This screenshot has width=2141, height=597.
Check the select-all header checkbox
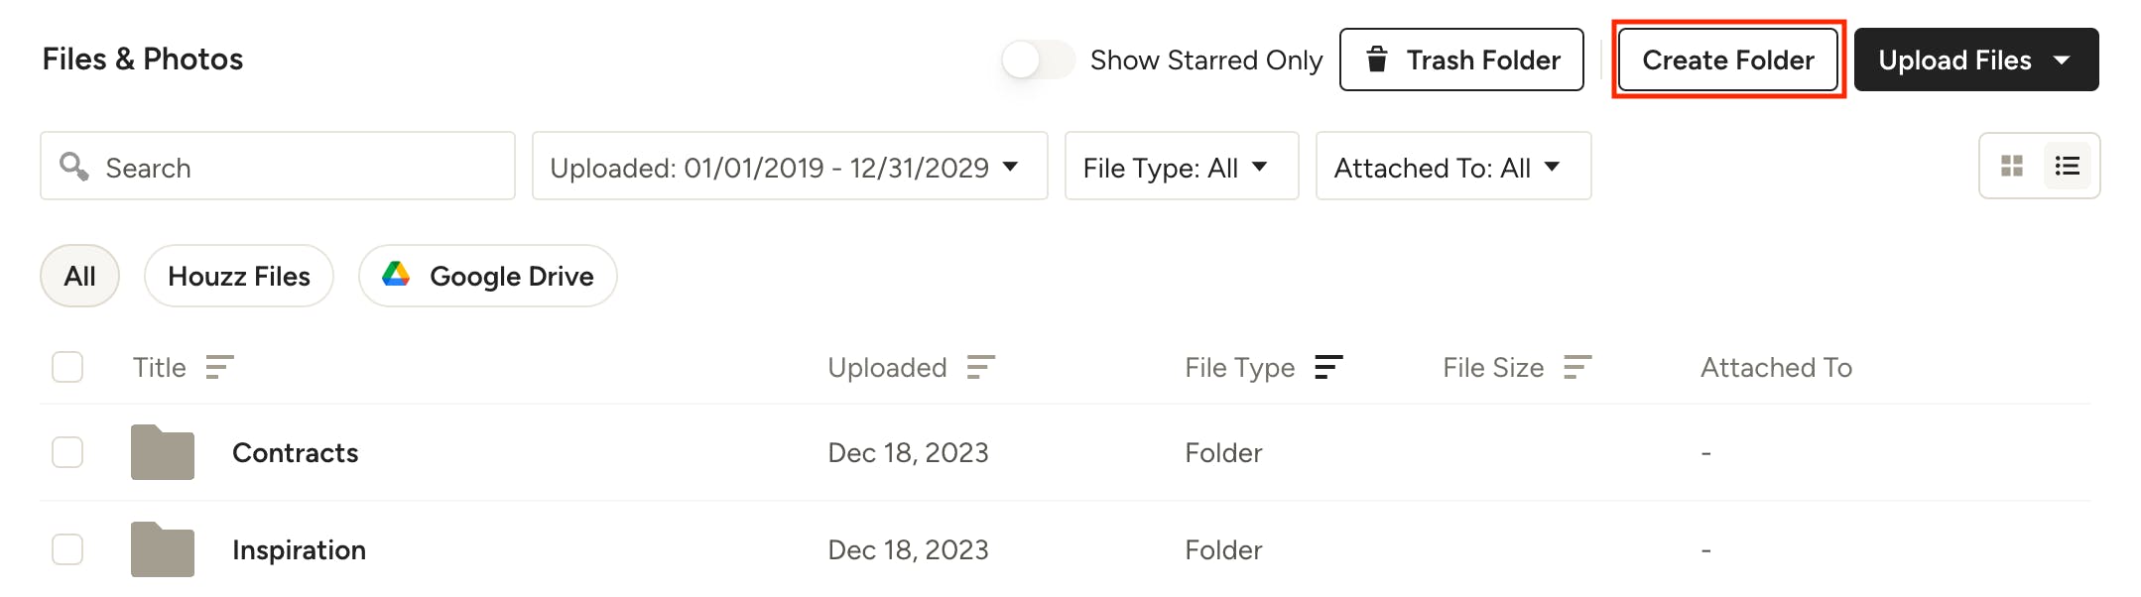click(x=67, y=367)
